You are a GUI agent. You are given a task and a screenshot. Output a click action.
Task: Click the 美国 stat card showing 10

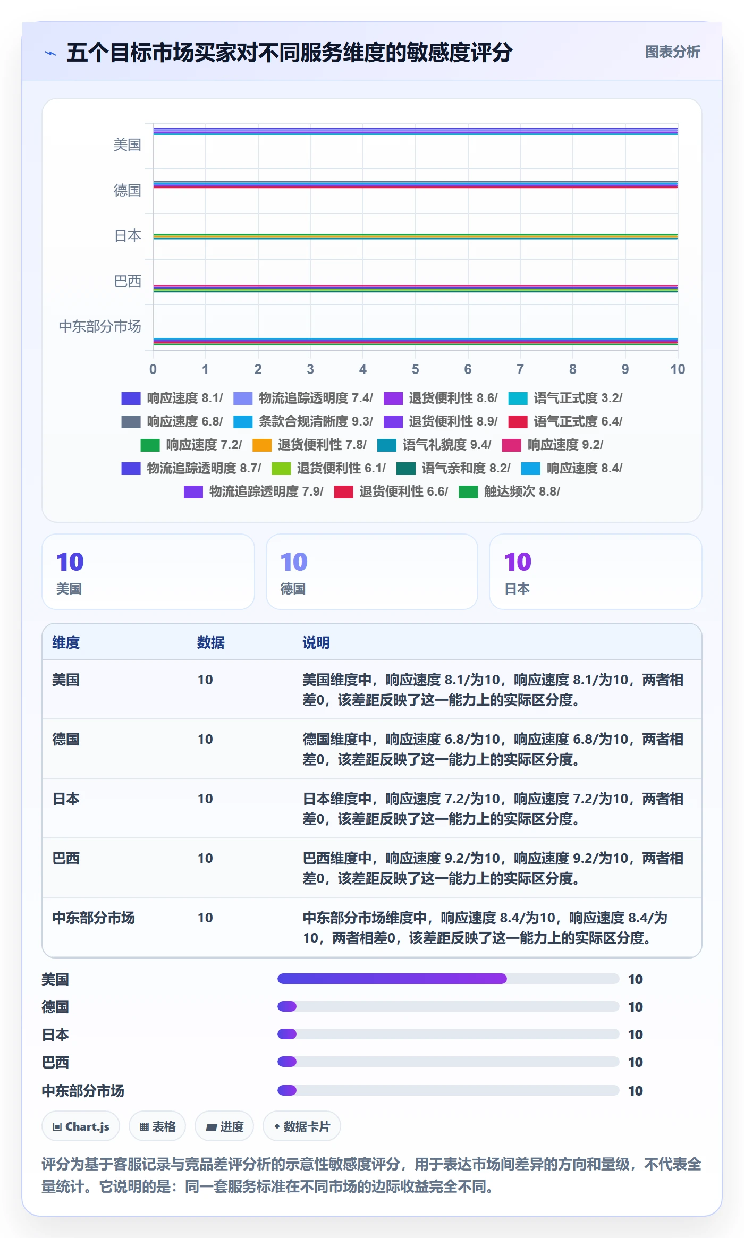pyautogui.click(x=148, y=572)
